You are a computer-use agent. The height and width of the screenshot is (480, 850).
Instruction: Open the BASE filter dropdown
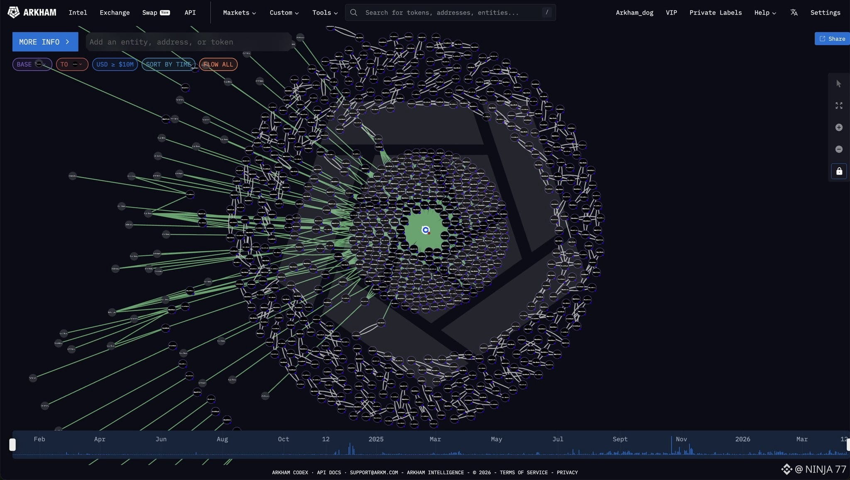click(x=32, y=64)
